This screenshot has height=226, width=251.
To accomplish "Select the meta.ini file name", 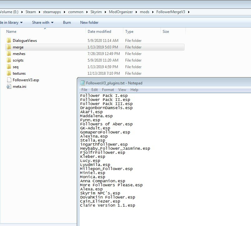I will (20, 87).
